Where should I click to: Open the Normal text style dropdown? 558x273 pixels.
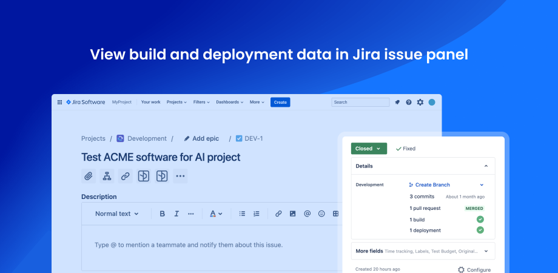116,214
